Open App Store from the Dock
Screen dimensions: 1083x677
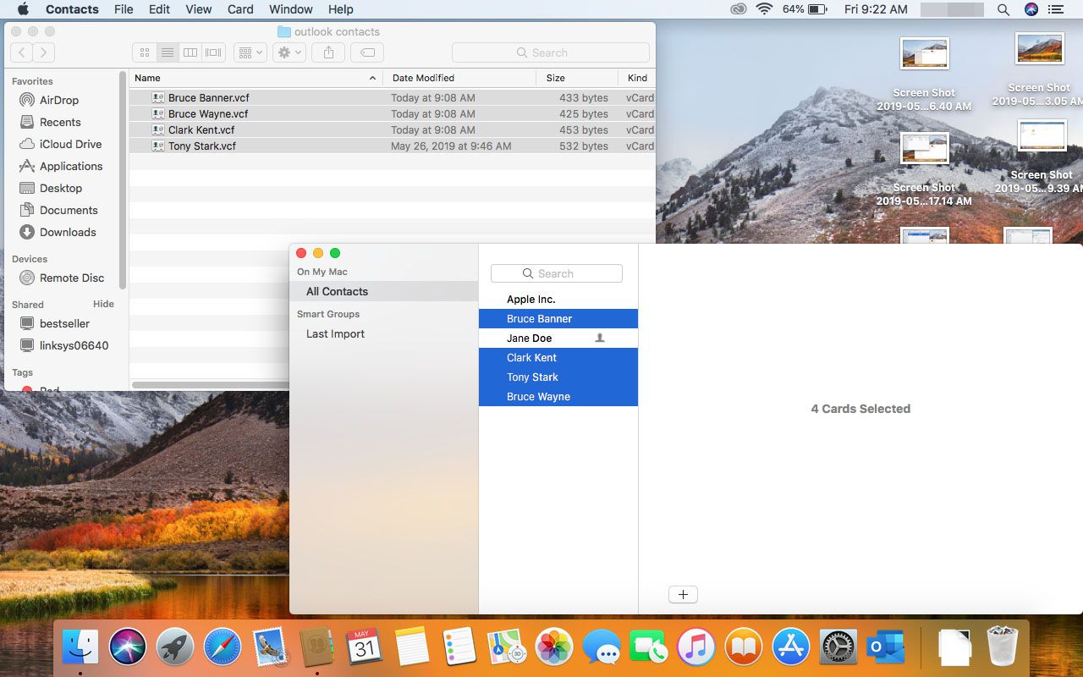791,648
